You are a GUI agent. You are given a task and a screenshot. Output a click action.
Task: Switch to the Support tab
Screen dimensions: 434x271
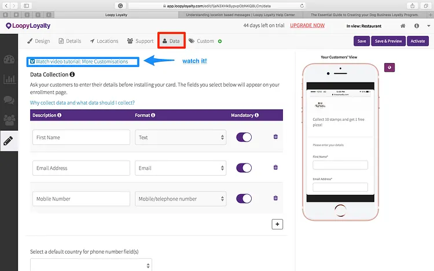pos(140,41)
